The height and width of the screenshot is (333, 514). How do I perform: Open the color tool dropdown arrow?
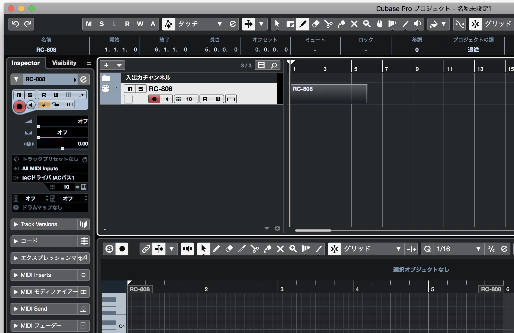444,24
